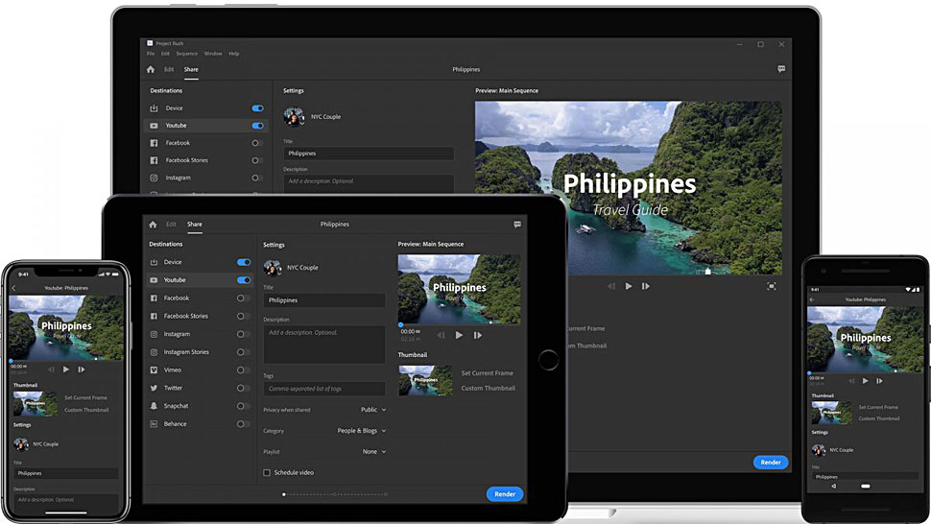The width and height of the screenshot is (931, 524).
Task: Open the Privacy when shared dropdown
Action: [373, 410]
